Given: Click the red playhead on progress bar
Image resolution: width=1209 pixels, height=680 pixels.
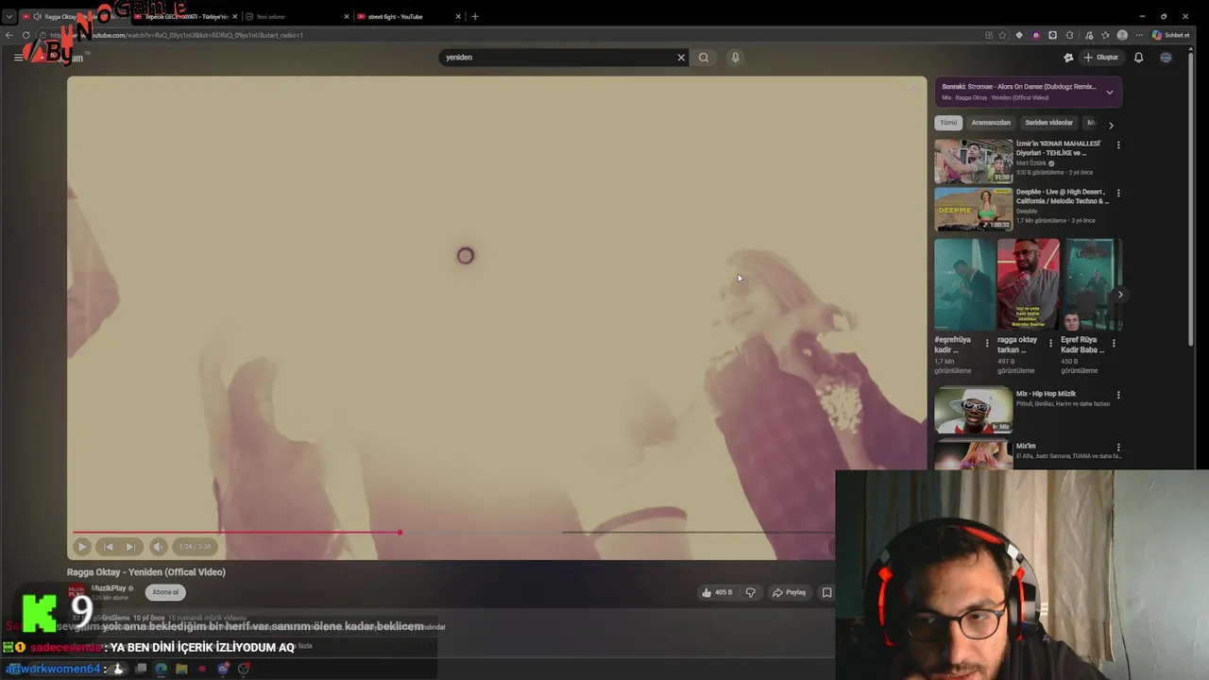Looking at the screenshot, I should coord(400,533).
